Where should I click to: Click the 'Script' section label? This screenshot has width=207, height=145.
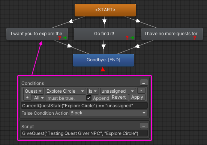coord(28,127)
